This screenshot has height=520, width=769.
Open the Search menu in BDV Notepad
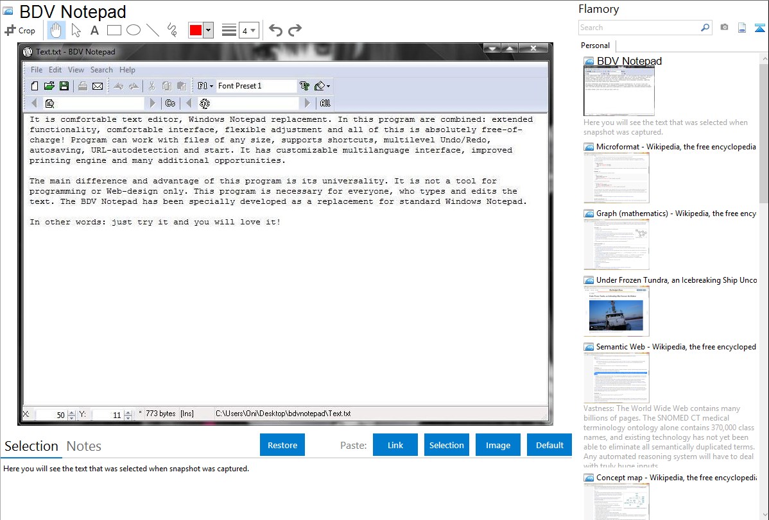[x=101, y=70]
